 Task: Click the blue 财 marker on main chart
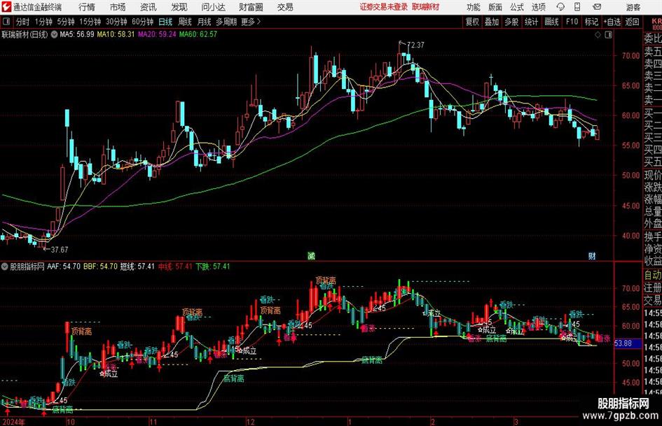click(x=592, y=255)
